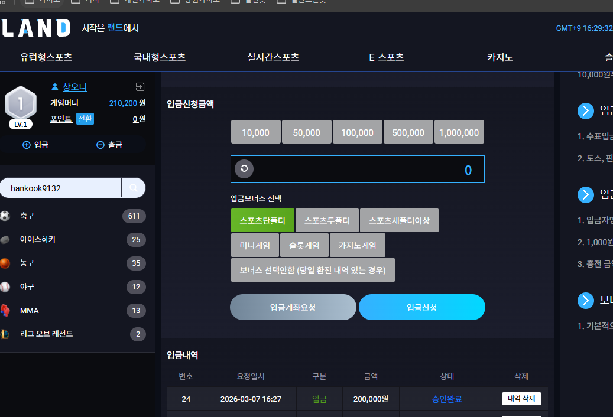
Task: Click the search field containing hankook9132
Action: [x=61, y=188]
